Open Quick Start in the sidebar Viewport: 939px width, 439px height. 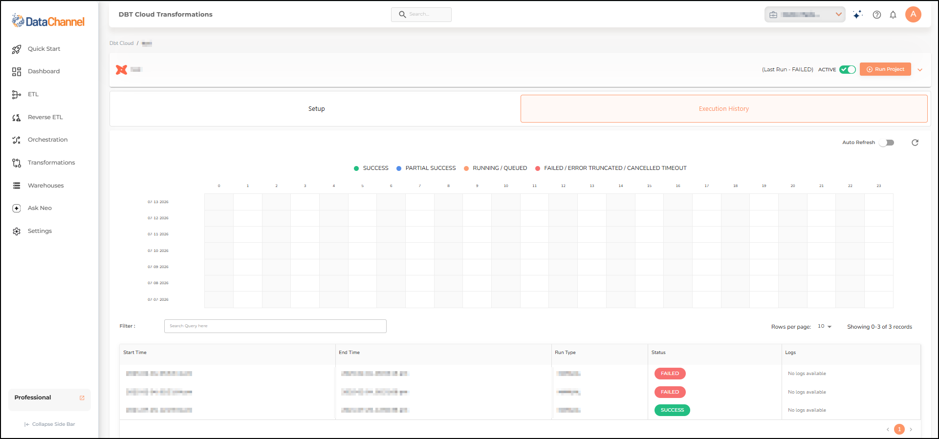point(44,49)
